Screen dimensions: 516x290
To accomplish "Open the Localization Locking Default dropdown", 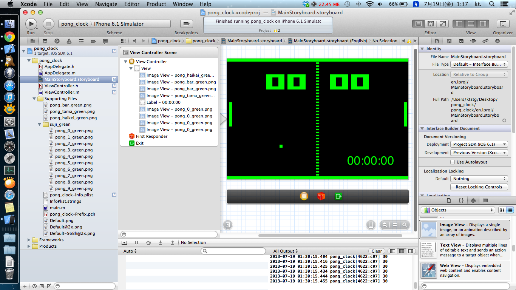I will click(479, 179).
